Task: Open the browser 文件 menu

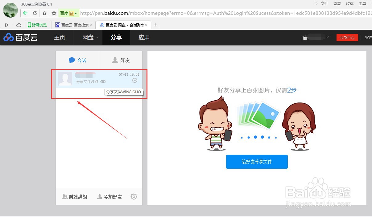Action: [324, 4]
